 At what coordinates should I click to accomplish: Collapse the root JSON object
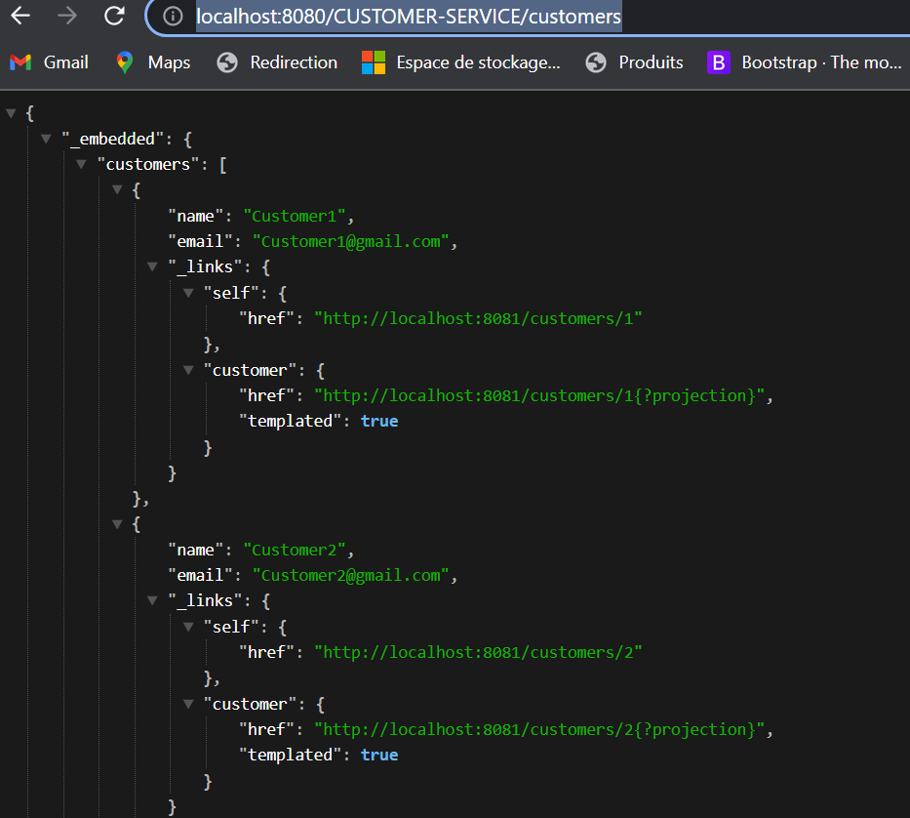11,111
